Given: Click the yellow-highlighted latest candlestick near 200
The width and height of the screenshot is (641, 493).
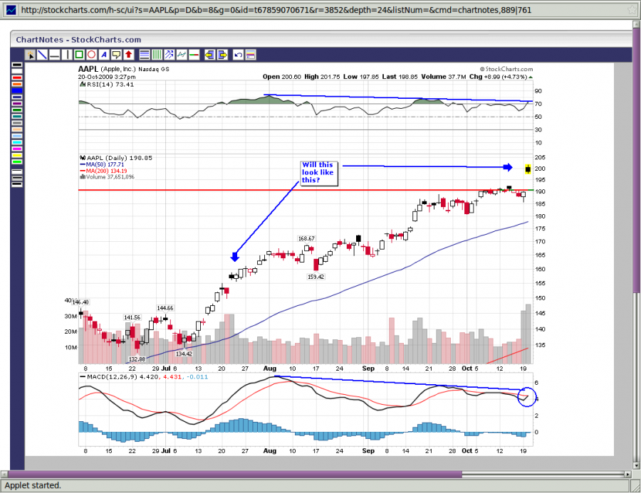Looking at the screenshot, I should pyautogui.click(x=528, y=169).
